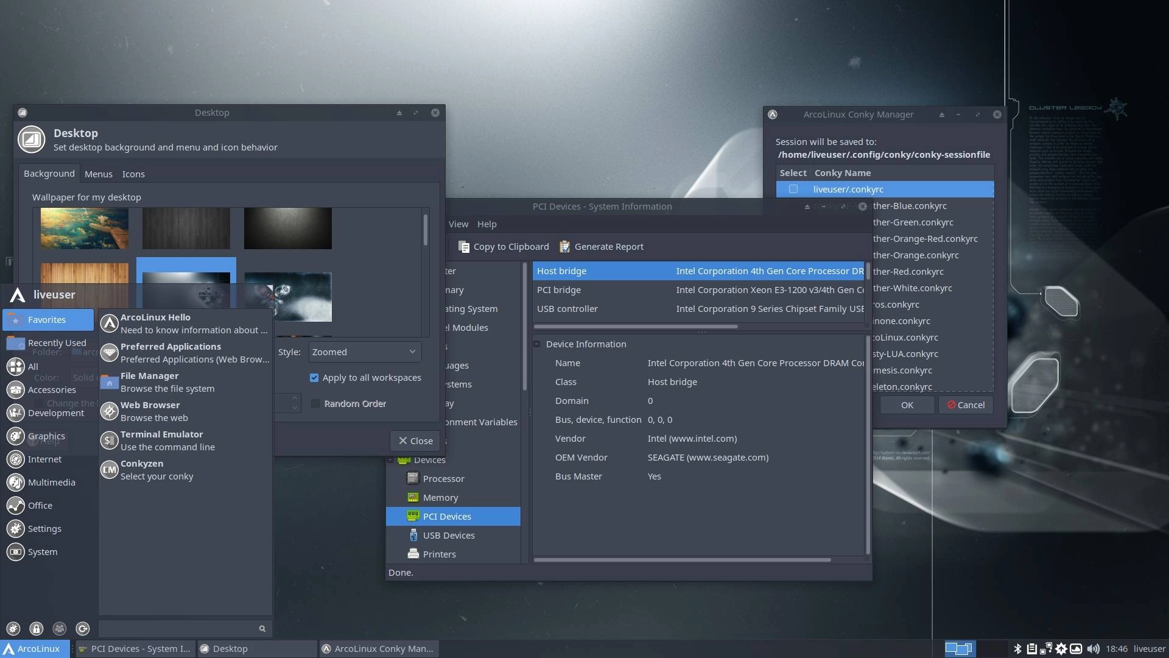1169x658 pixels.
Task: Select the Internet menu category
Action: tap(49, 459)
